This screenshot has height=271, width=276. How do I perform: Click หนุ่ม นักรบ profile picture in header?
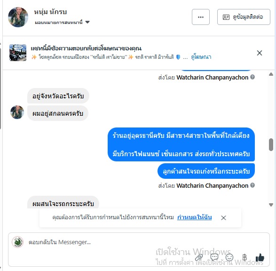pyautogui.click(x=18, y=17)
